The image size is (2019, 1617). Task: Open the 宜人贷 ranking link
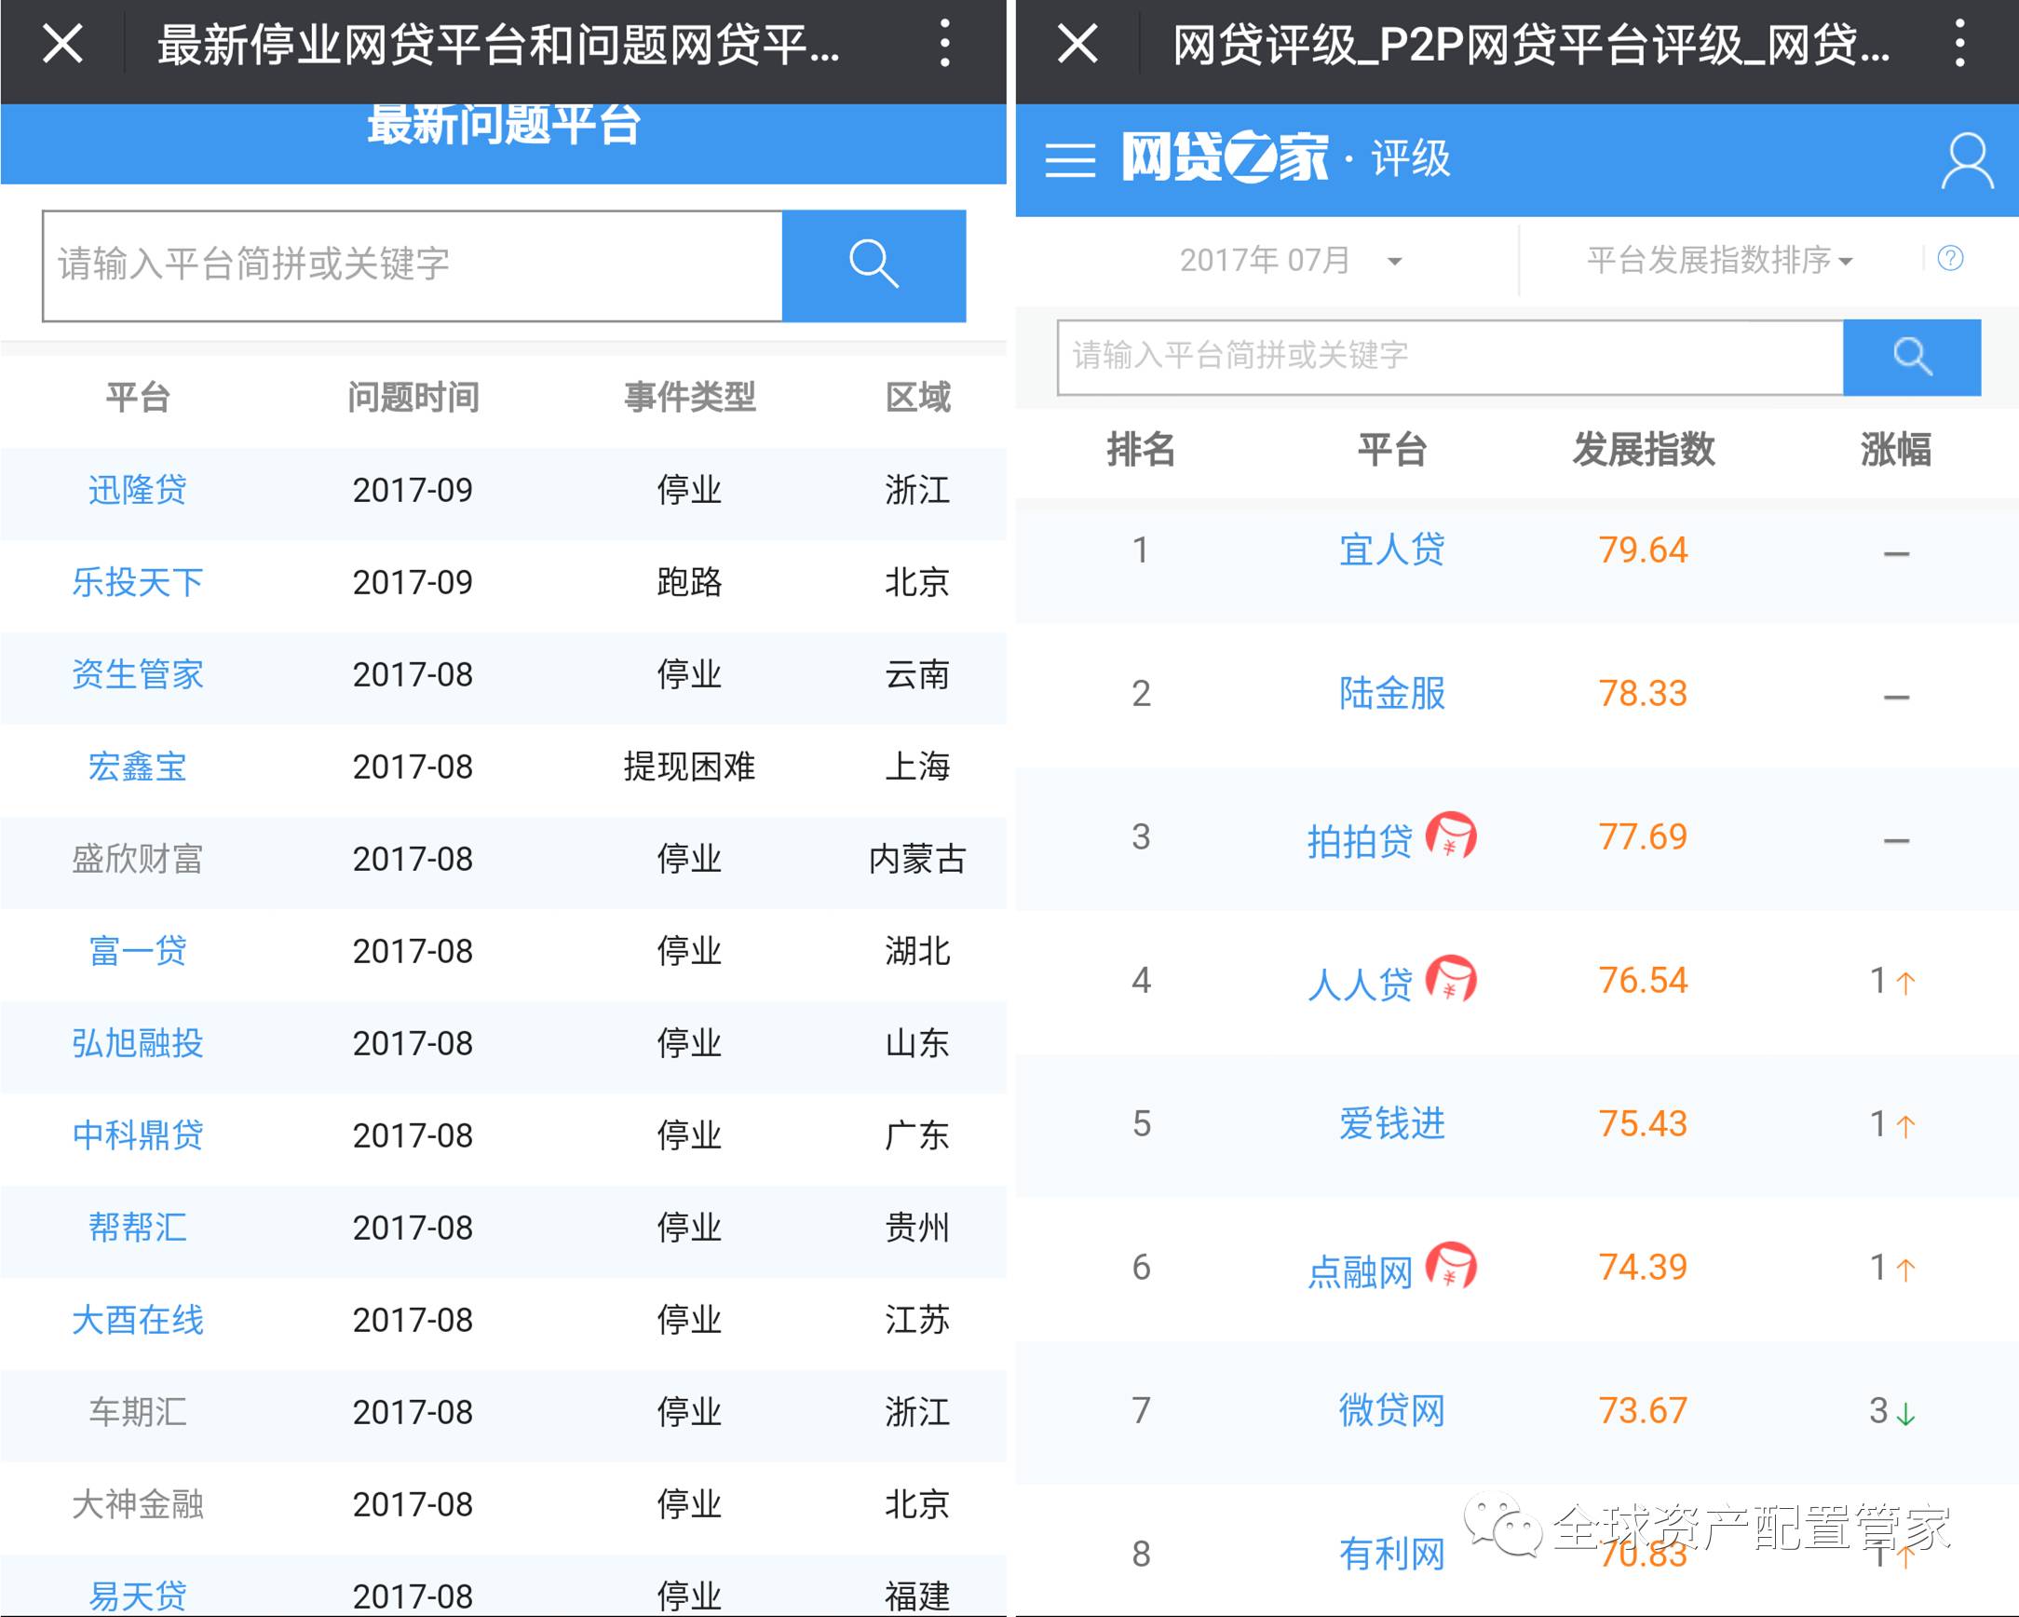(x=1391, y=550)
